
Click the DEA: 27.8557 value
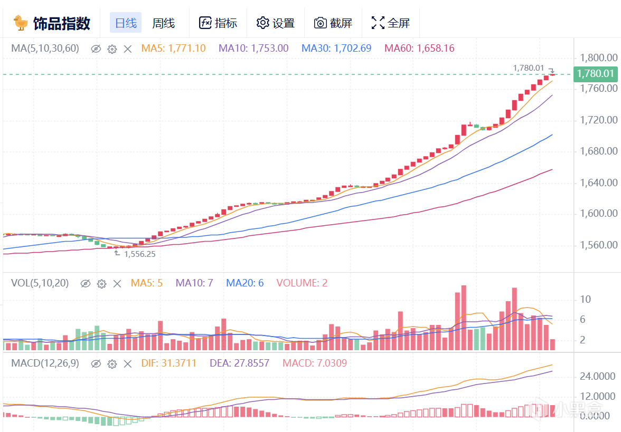tap(240, 363)
